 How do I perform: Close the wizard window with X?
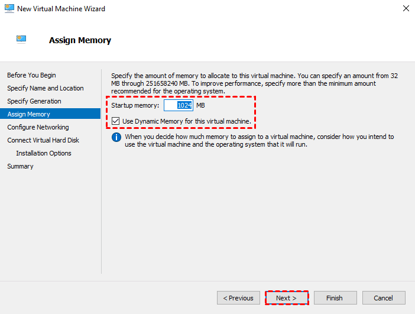[406, 8]
